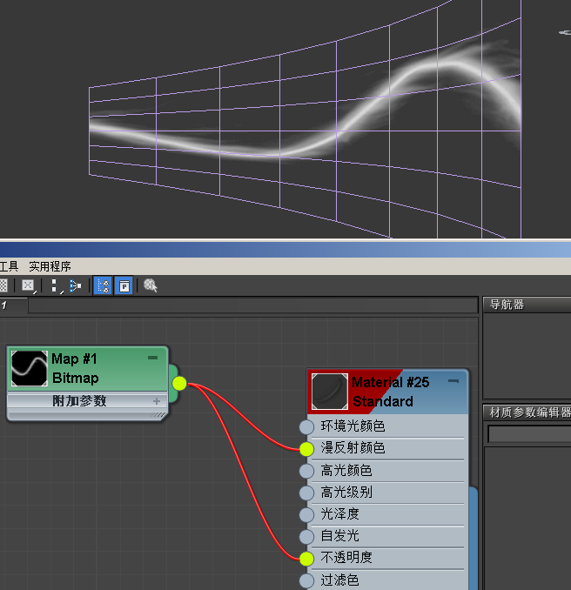Open the 实用程序 menu

pos(50,266)
